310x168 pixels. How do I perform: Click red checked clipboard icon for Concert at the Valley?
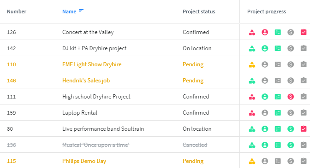pyautogui.click(x=304, y=32)
